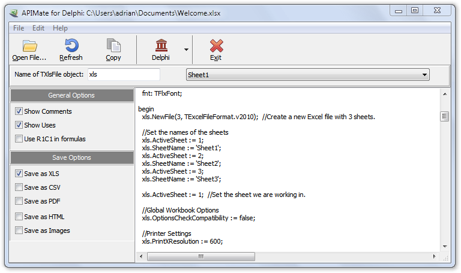Collapse the General Options header
Screen dimensions: 461x273
(x=71, y=95)
